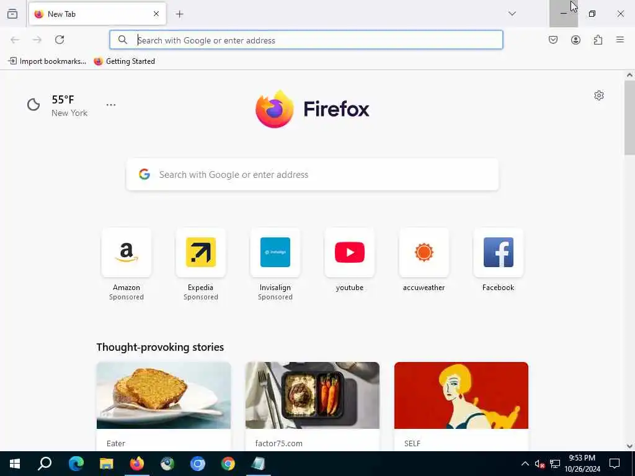Screen dimensions: 635x476
Task: Click the Firefox taskbar icon
Action: click(137, 464)
